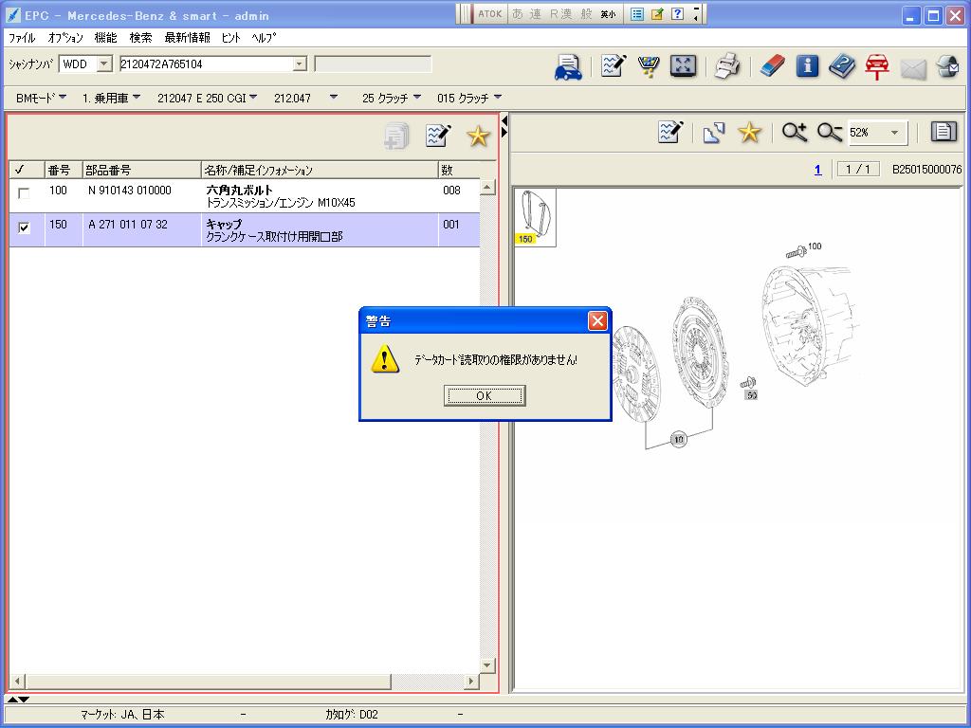Open notes icon in illustration pane
This screenshot has height=728, width=971.
point(670,132)
